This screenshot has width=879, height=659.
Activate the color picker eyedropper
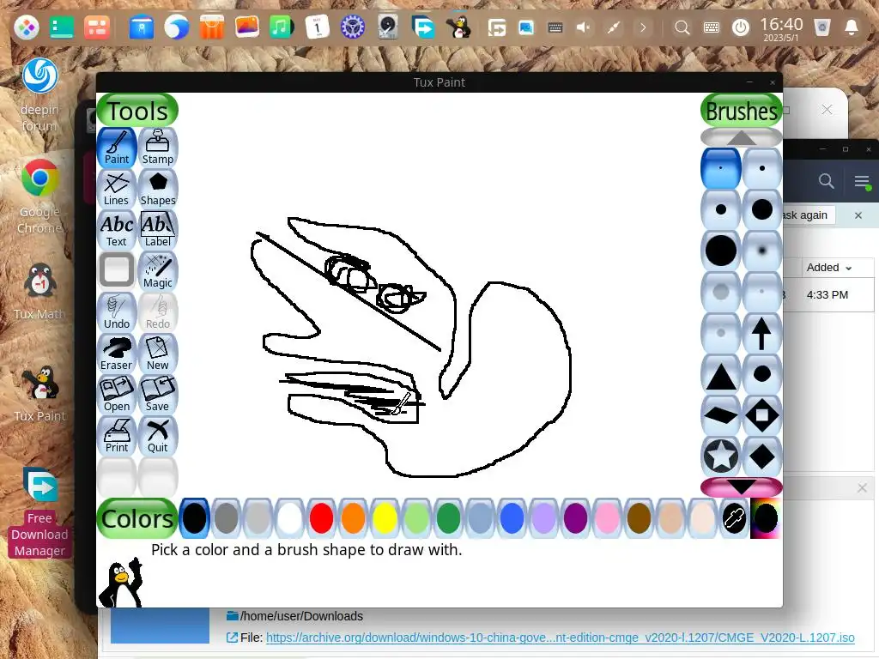[x=734, y=518]
